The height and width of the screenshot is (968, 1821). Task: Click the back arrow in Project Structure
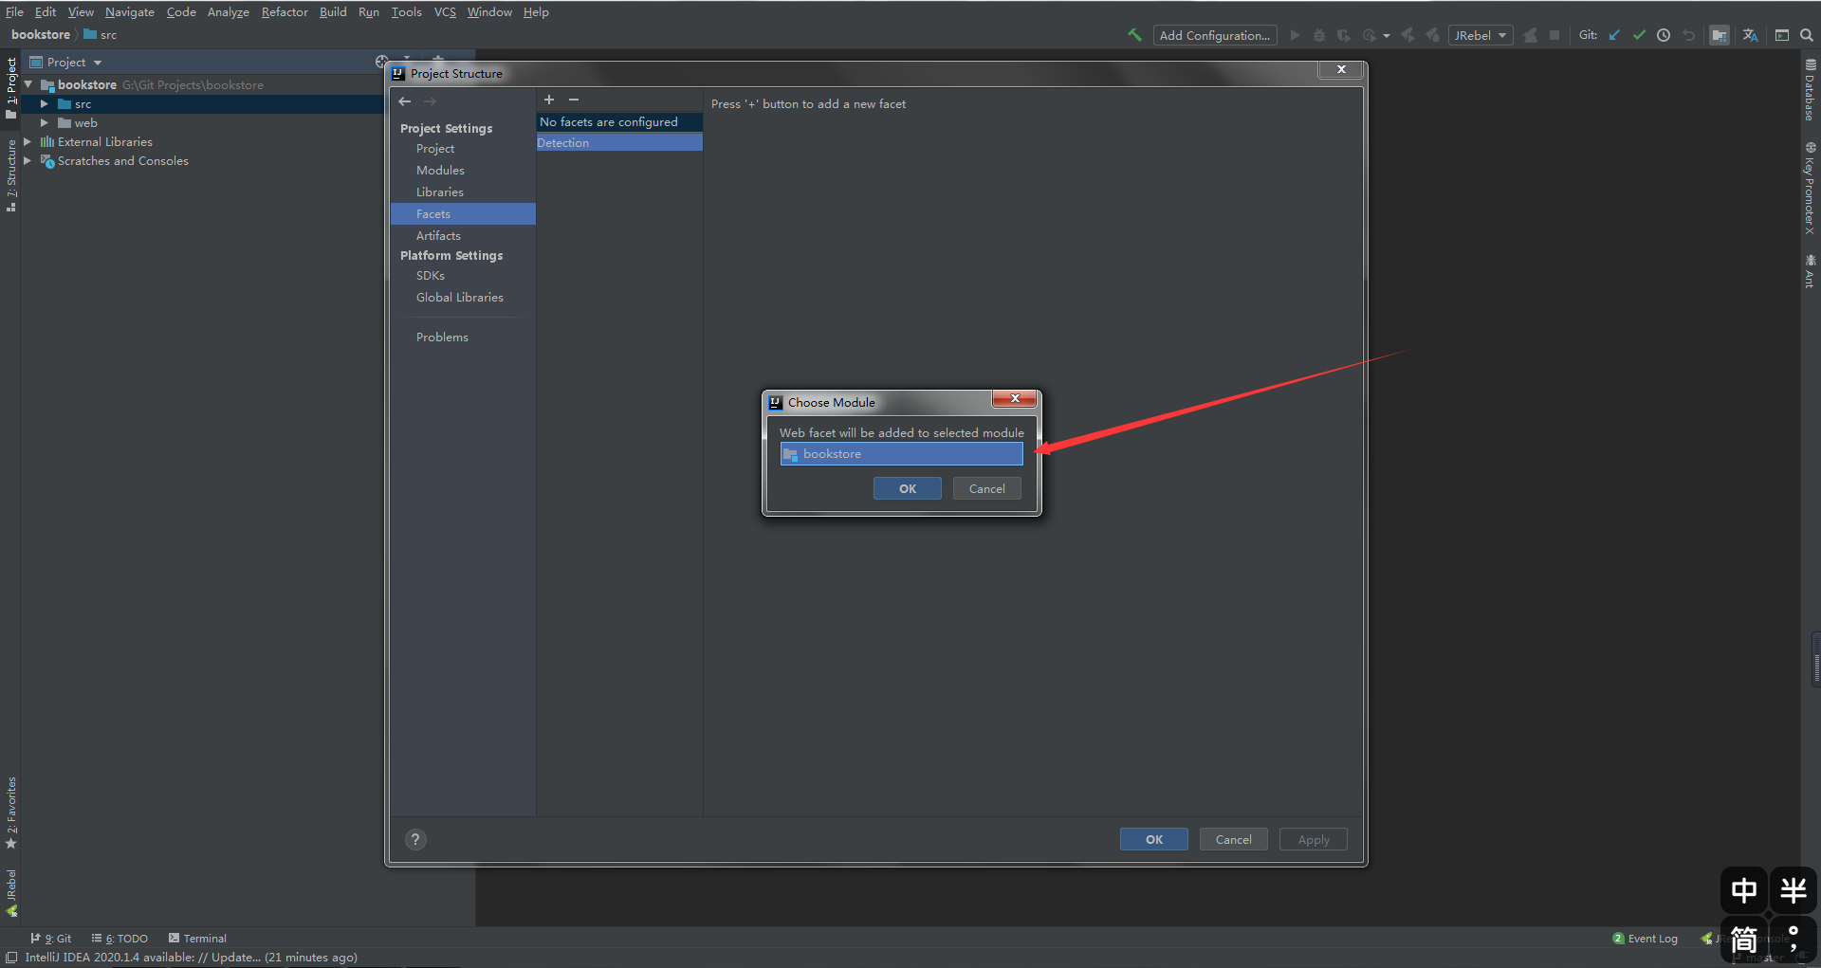coord(405,101)
